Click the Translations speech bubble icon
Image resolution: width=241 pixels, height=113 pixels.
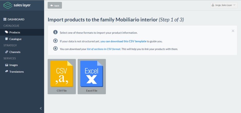(6, 71)
